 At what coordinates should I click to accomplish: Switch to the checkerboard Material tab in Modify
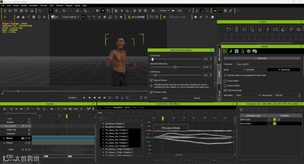pyautogui.click(x=237, y=51)
